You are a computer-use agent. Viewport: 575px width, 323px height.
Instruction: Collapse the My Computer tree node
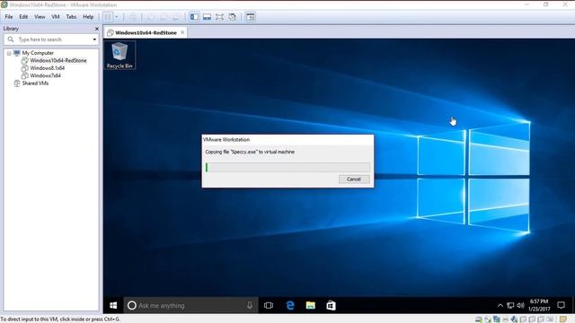tap(9, 54)
